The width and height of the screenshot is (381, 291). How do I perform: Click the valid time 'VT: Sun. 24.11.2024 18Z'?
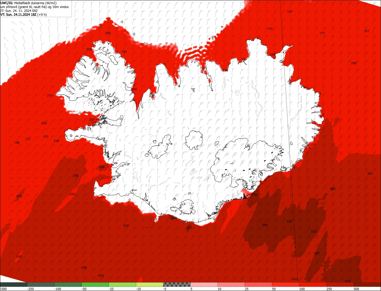[18, 14]
